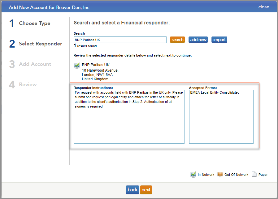Click the Out-Of-Network legend icon

click(x=220, y=174)
